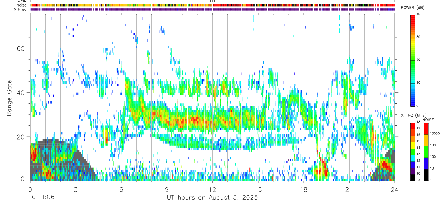Click the 0 label on Power color bar
This screenshot has height=205, width=444.
[x=418, y=105]
